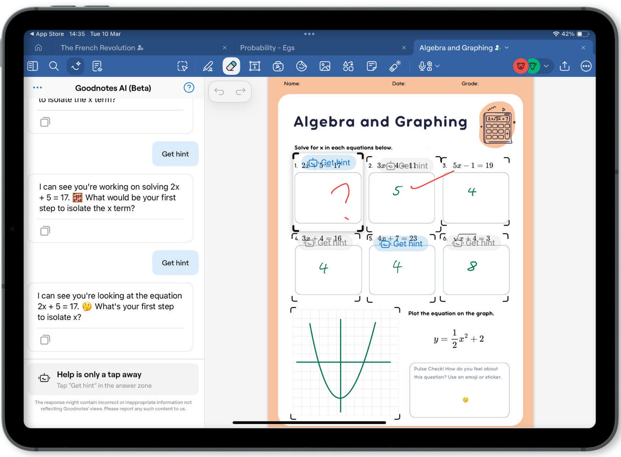Tap the calculator illustration sticker
This screenshot has height=457, width=621.
point(497,125)
